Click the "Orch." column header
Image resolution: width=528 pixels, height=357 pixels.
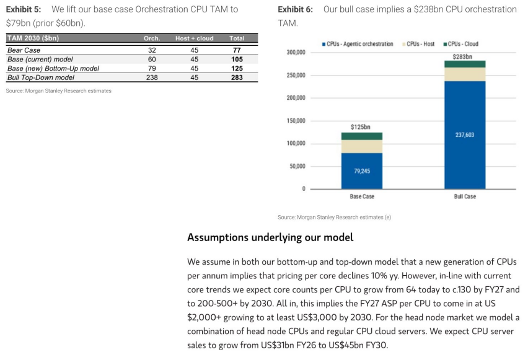pyautogui.click(x=152, y=38)
